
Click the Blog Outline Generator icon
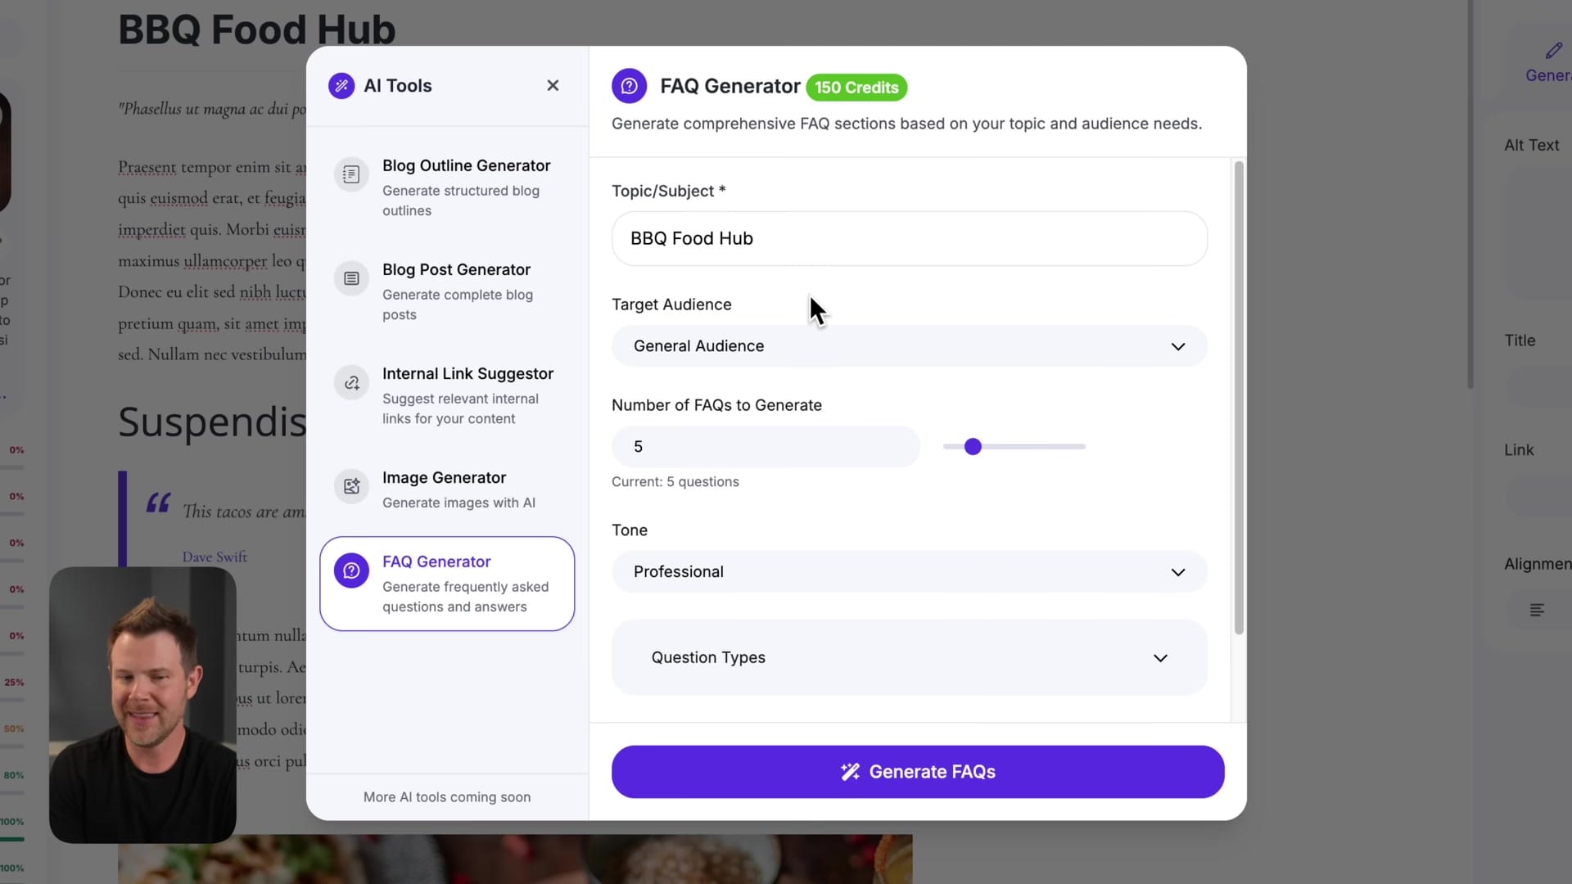point(351,174)
